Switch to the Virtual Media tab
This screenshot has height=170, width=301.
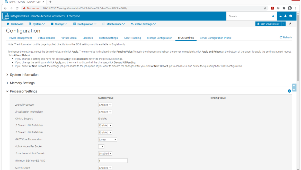69,38
